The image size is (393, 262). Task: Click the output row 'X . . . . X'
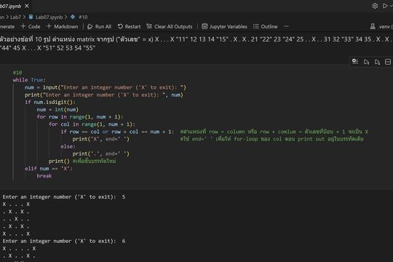[19, 248]
